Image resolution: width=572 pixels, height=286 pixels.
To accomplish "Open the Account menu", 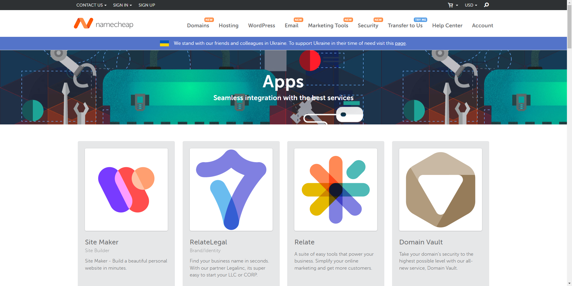I will [482, 26].
